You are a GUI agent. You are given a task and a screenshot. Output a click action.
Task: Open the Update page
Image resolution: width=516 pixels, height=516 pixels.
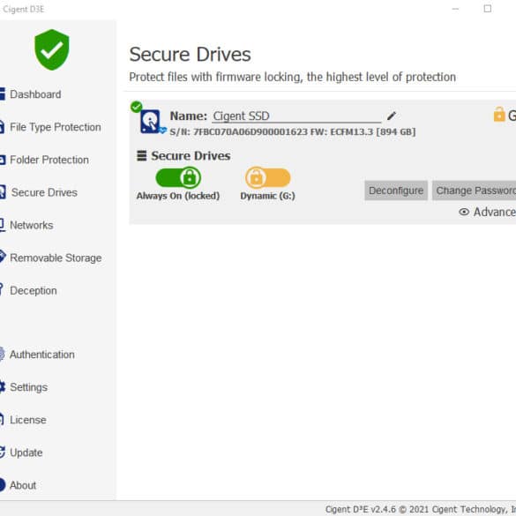click(26, 452)
